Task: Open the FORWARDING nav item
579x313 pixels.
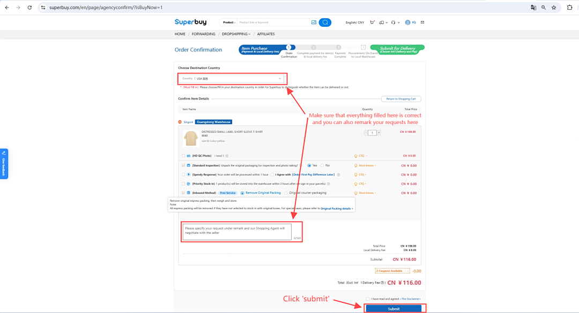Action: [204, 34]
